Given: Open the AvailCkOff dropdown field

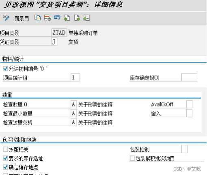Looking at the screenshot, I should [189, 104].
